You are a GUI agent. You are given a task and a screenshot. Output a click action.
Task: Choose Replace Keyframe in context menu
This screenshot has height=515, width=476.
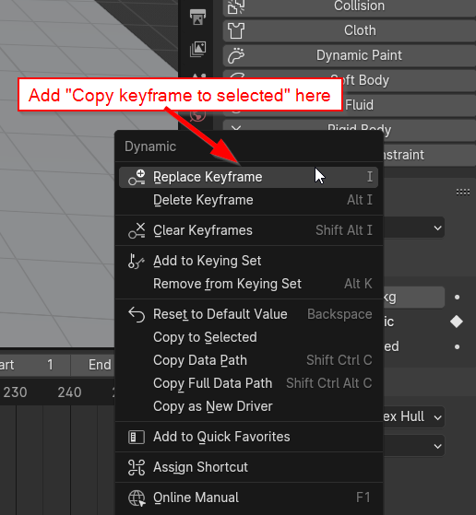[x=248, y=177]
